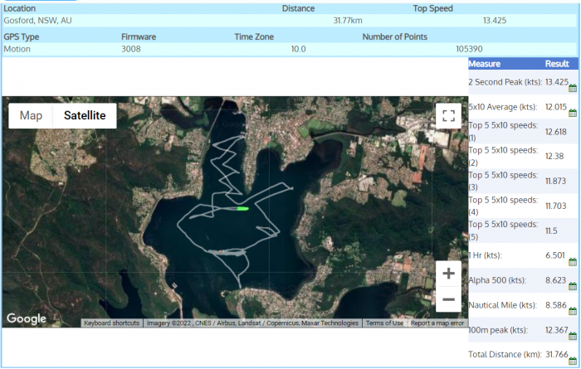Click the Number of Points heading
Screen dimensions: 581x369
[394, 36]
